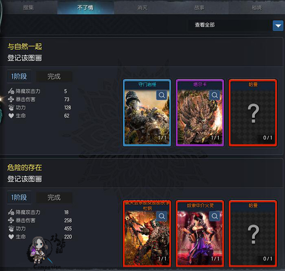This screenshot has width=285, height=271.
Task: Select the unknown 哈曼 card in 与自然一起
Action: (253, 113)
